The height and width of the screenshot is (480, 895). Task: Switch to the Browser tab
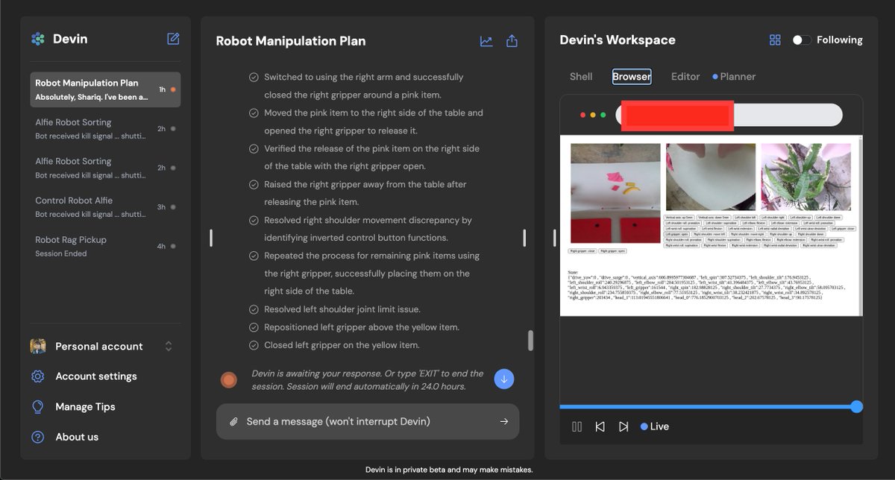click(x=632, y=77)
